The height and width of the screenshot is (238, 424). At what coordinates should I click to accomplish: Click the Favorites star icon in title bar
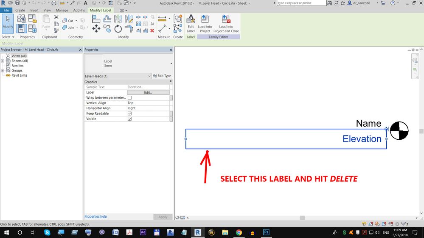343,3
